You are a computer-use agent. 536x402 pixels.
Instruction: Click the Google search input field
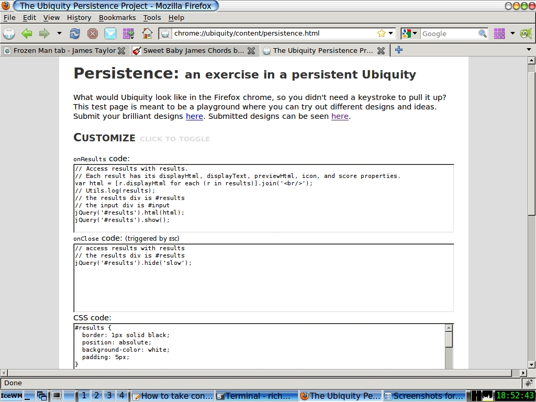[449, 33]
